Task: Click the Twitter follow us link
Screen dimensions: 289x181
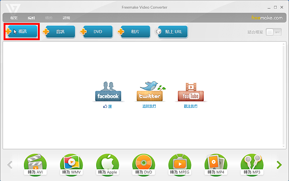Action: (x=149, y=106)
